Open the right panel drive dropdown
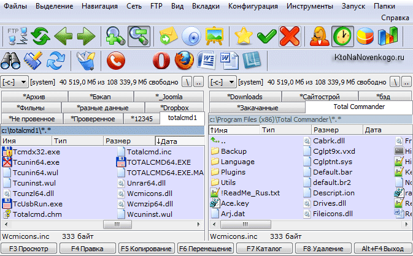The image size is (413, 256). tap(223, 82)
